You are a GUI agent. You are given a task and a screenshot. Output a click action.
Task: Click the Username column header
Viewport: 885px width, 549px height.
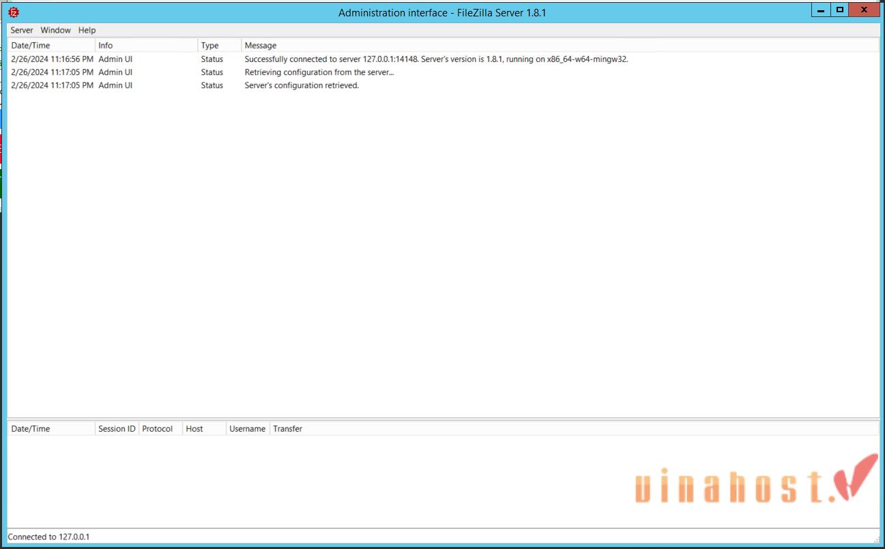click(248, 428)
